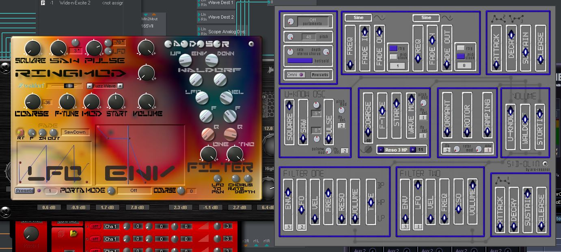Click the Ringmod Coarse knob
This screenshot has width=561, height=252.
(x=32, y=102)
